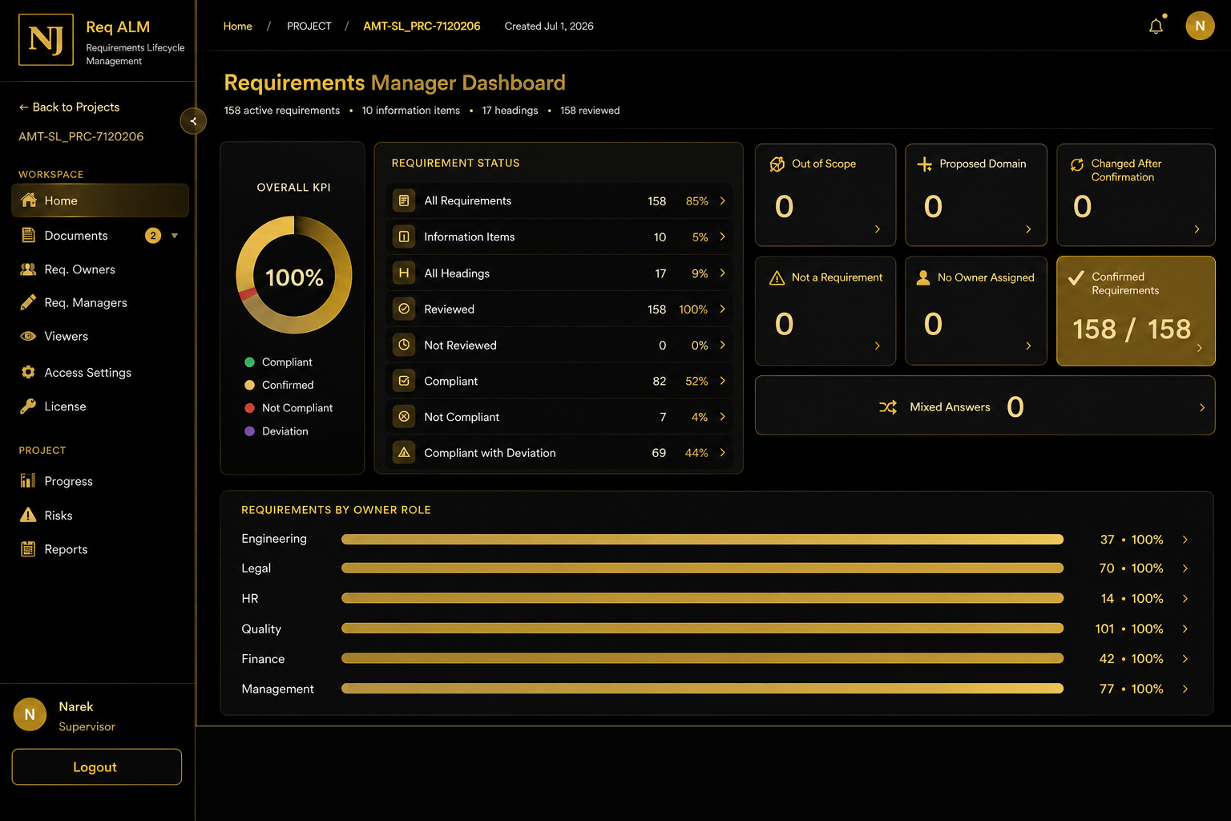Click AMT-SL_PRC-7120206 breadcrumb
1231x821 pixels.
422,26
